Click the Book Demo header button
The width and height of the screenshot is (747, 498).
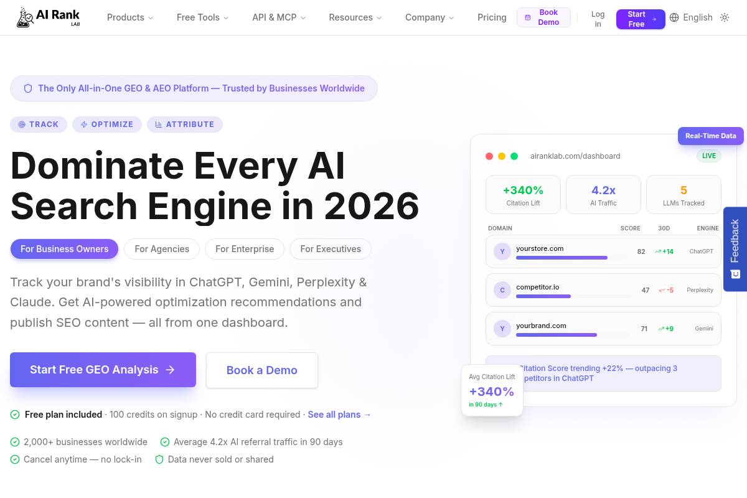pos(543,17)
